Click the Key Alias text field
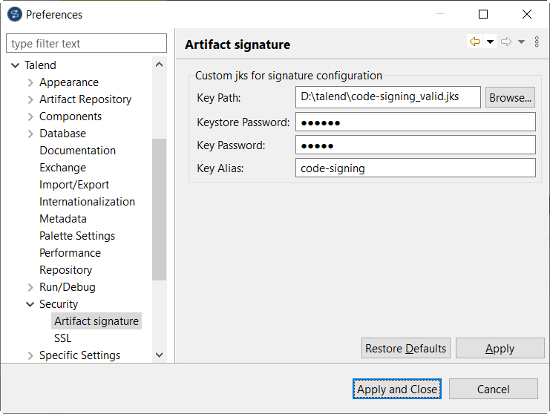Image resolution: width=550 pixels, height=414 pixels. (415, 168)
